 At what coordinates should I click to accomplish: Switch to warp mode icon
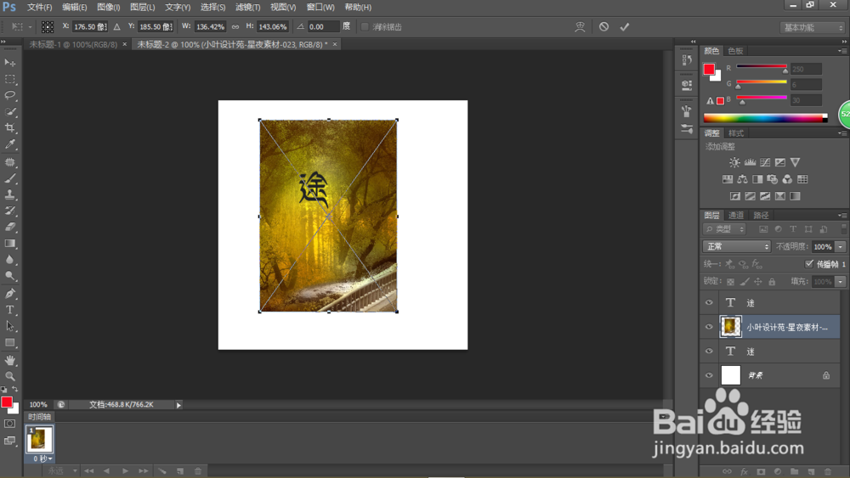coord(580,26)
